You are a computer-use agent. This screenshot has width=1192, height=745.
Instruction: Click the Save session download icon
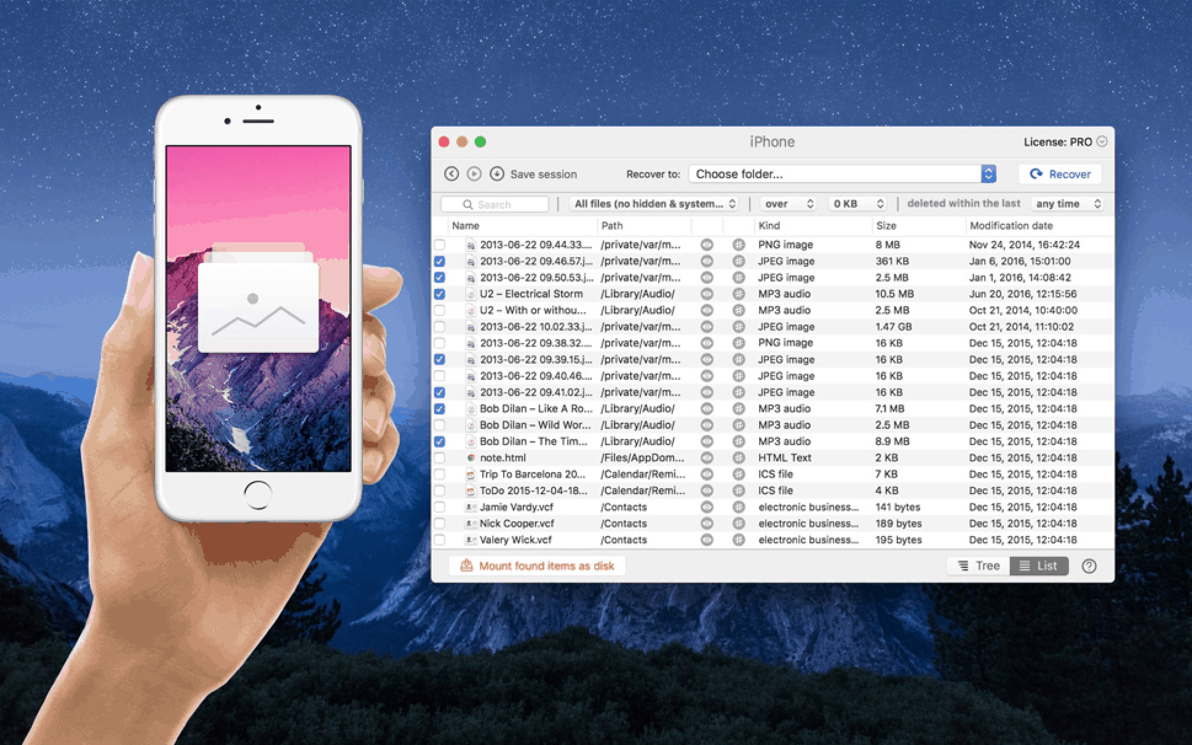click(x=496, y=174)
